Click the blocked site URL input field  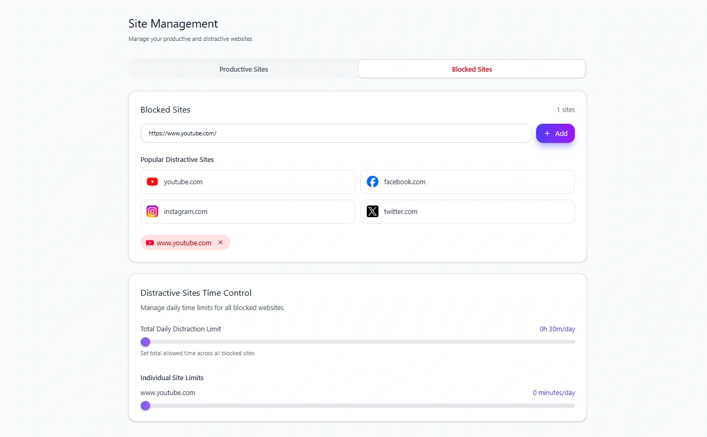coord(336,133)
